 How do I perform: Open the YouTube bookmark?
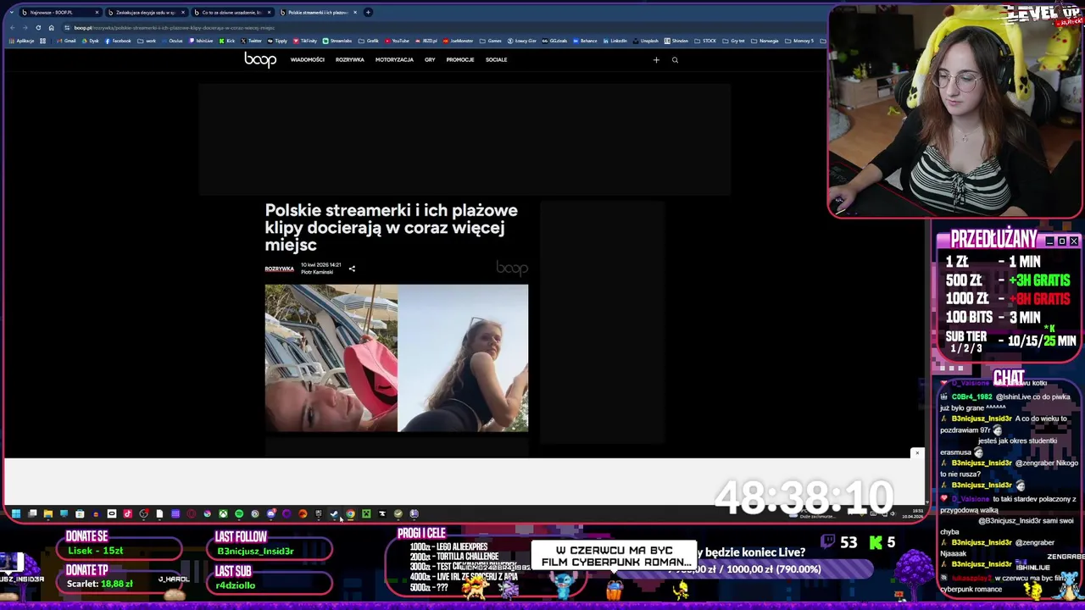pyautogui.click(x=398, y=41)
